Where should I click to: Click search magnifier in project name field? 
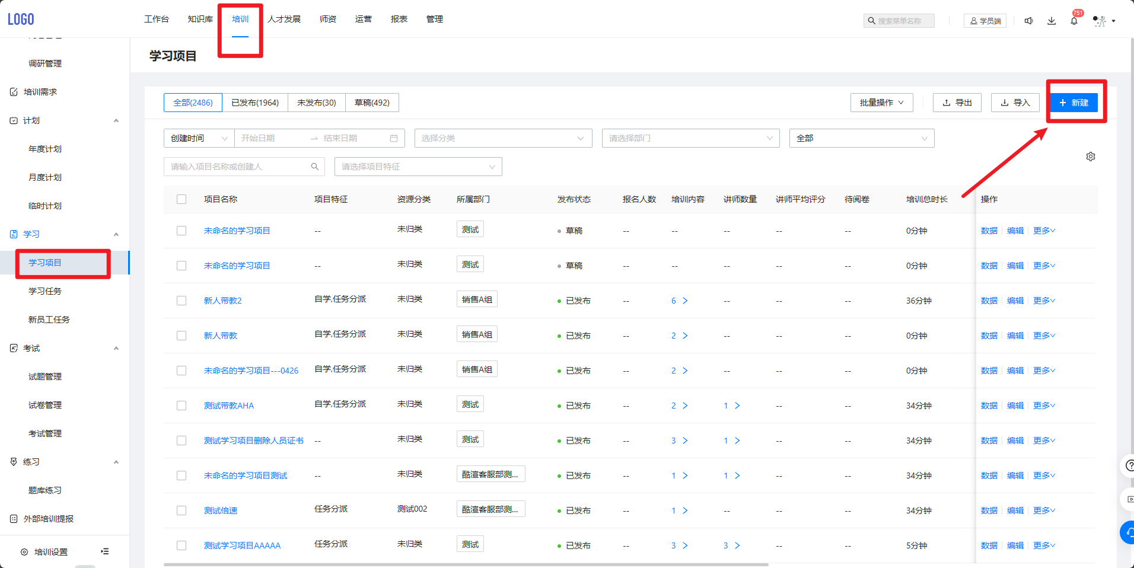[x=315, y=167]
